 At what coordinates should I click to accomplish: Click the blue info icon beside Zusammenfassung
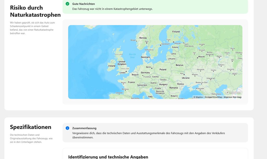point(68,128)
